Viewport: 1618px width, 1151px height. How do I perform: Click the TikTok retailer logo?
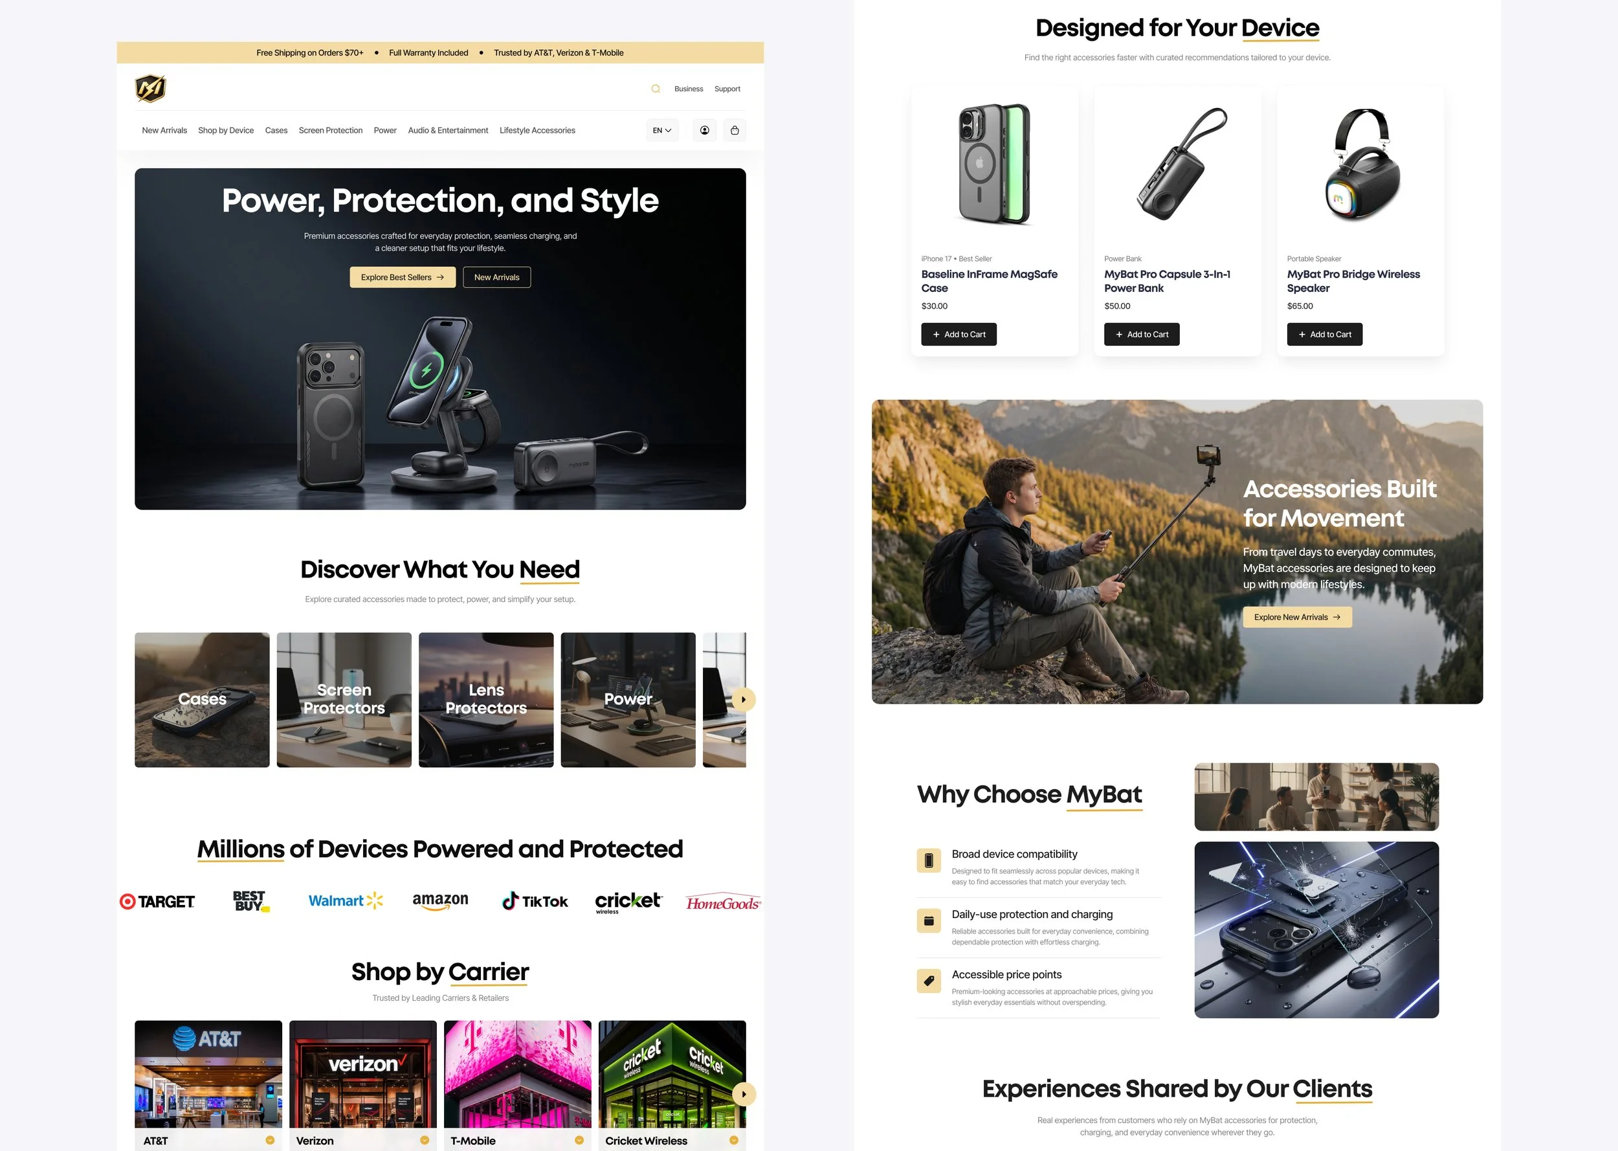tap(535, 901)
